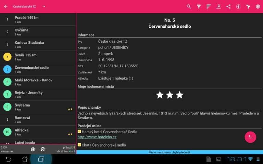Choose the Švýcárna list item
263x164 pixels.
pyautogui.click(x=38, y=107)
